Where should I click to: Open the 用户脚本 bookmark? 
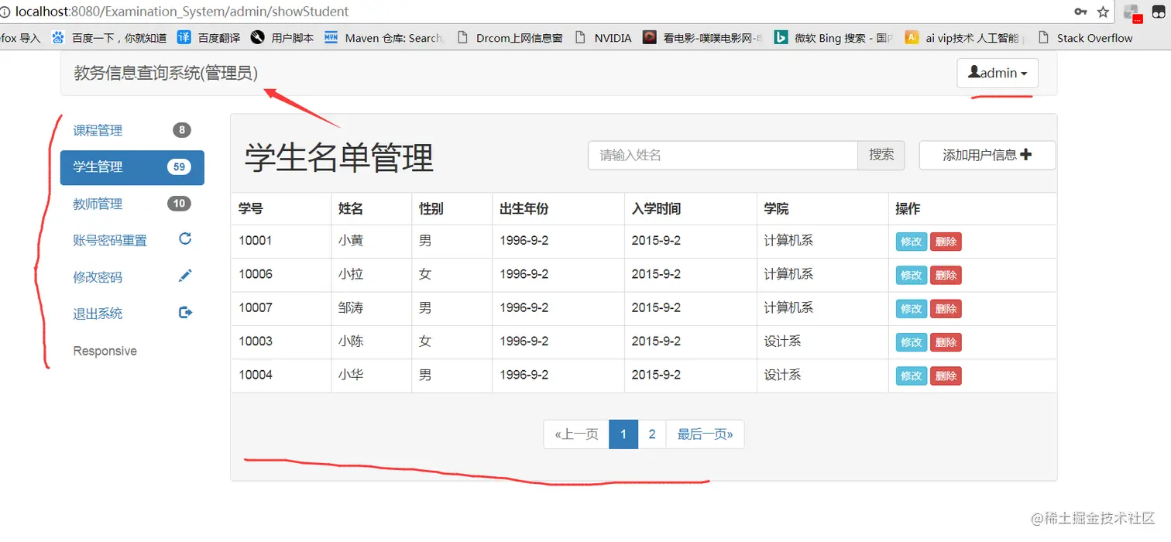tap(283, 37)
